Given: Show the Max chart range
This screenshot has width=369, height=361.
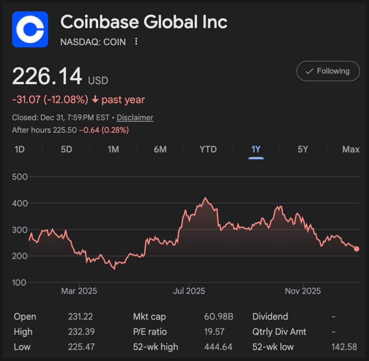Looking at the screenshot, I should coord(351,149).
